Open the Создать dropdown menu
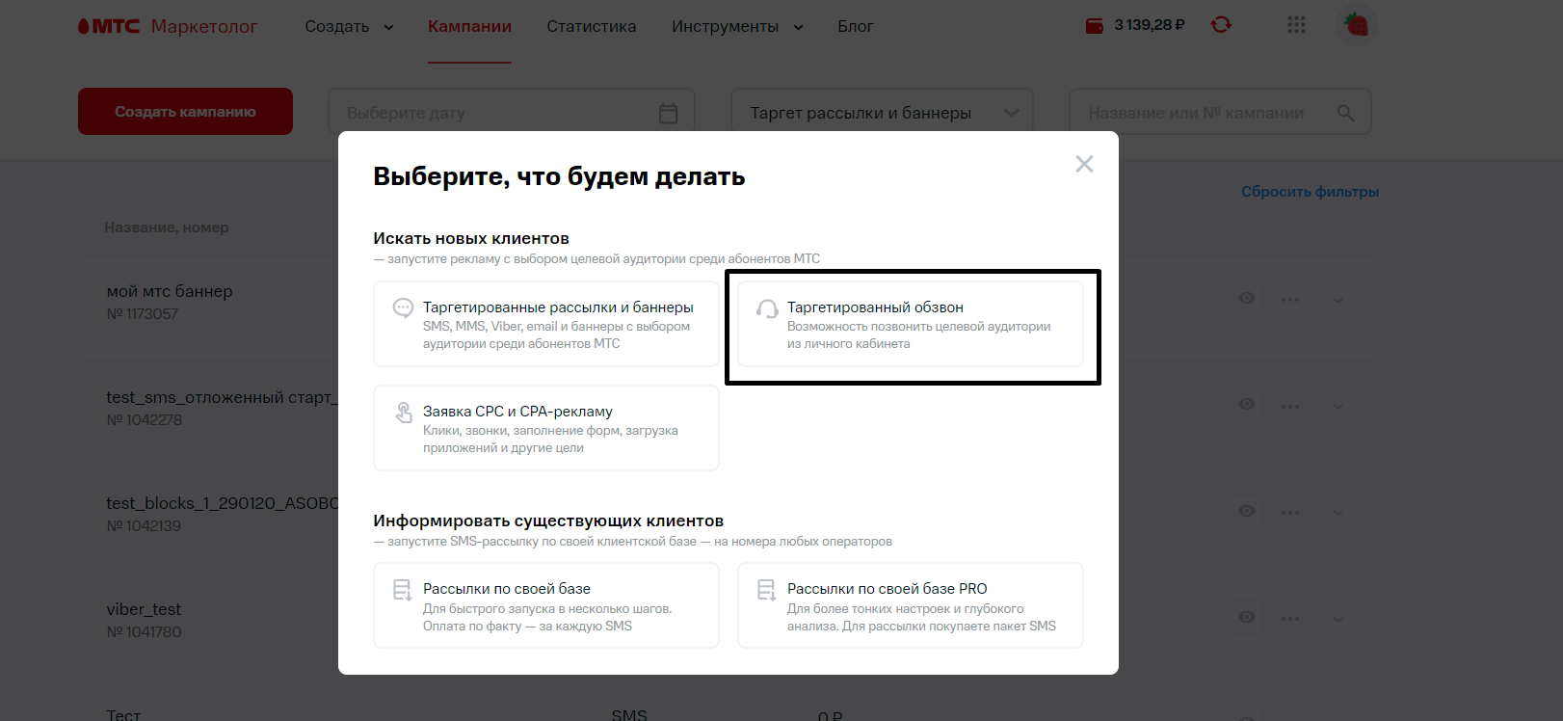Viewport: 1563px width, 721px height. (349, 27)
